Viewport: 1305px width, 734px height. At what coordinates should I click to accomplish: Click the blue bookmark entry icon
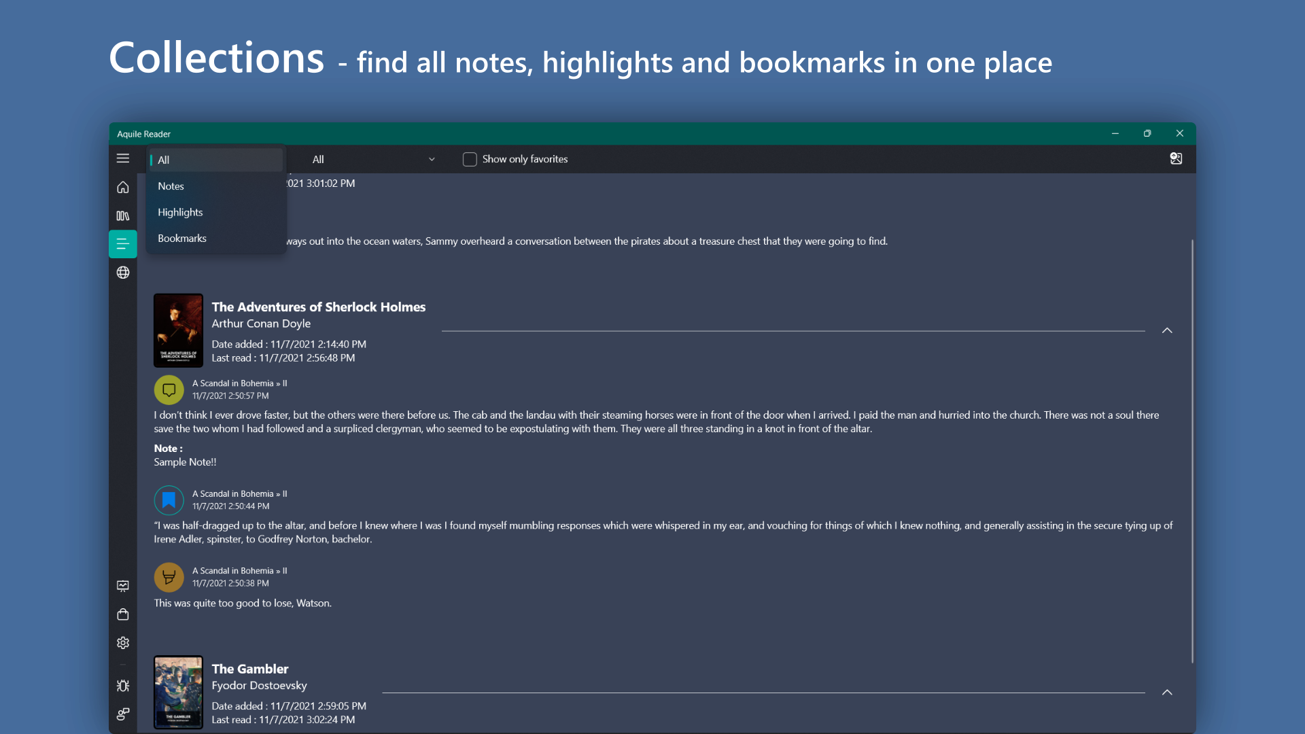pos(169,500)
